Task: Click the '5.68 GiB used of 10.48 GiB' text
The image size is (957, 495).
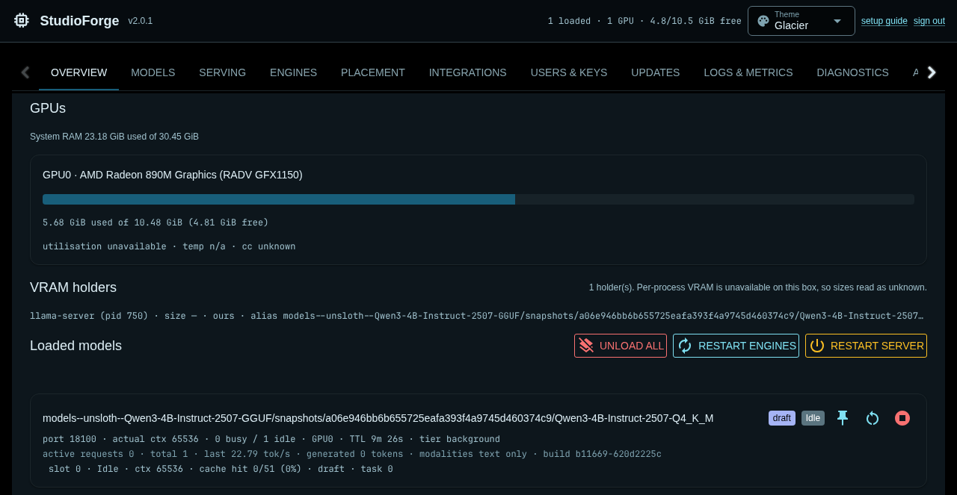Action: (x=156, y=222)
